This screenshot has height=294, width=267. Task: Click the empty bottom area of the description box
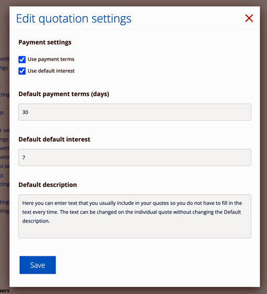click(x=135, y=231)
